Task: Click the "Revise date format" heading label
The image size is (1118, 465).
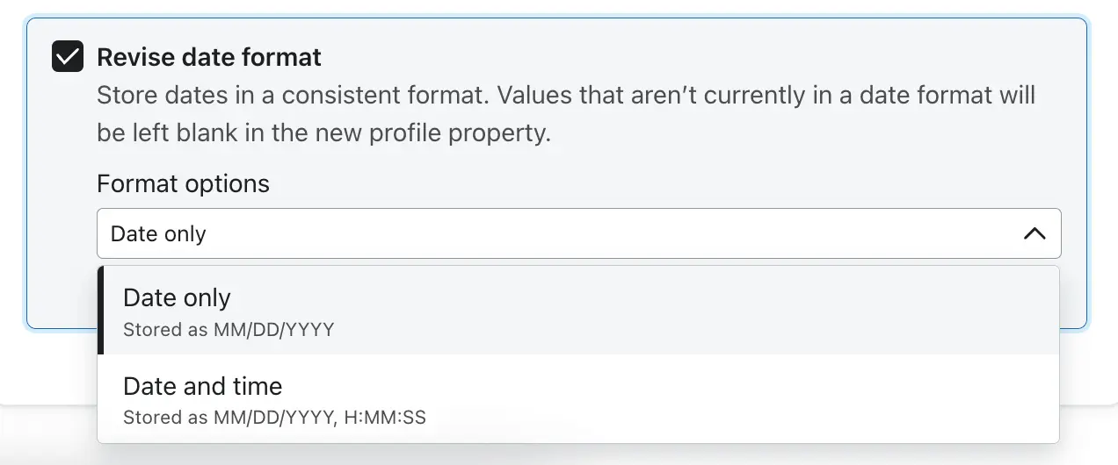Action: click(x=209, y=57)
